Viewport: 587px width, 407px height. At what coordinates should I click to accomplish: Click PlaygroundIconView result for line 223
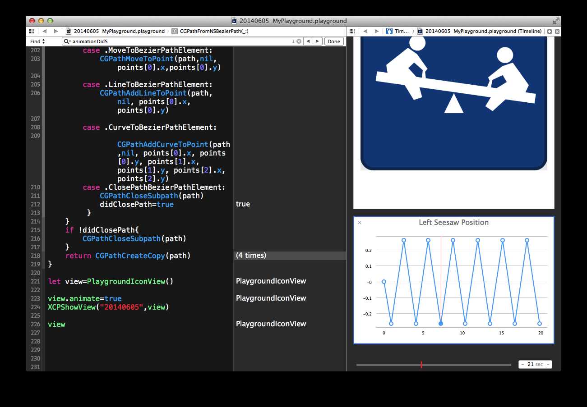(271, 298)
